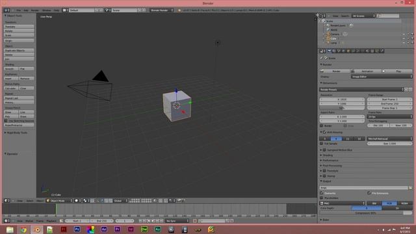Open the Frame Rate 24 fps dropdown
Viewport: 416px width, 234px height.
pos(390,117)
